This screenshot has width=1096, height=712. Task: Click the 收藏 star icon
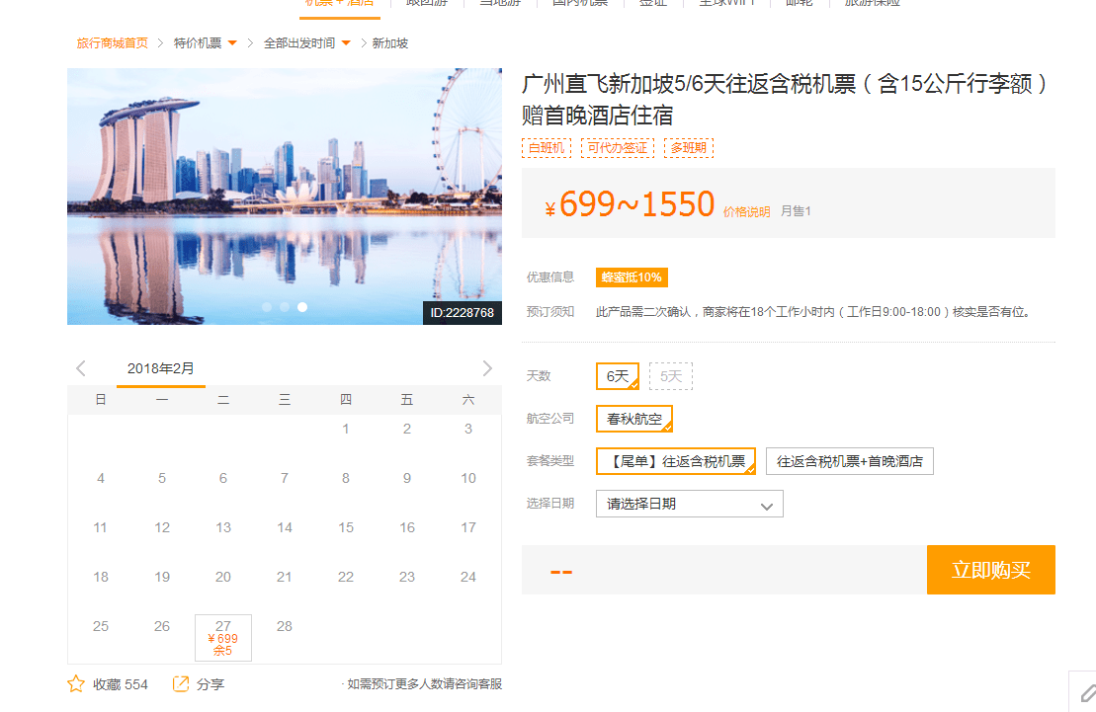[x=76, y=684]
